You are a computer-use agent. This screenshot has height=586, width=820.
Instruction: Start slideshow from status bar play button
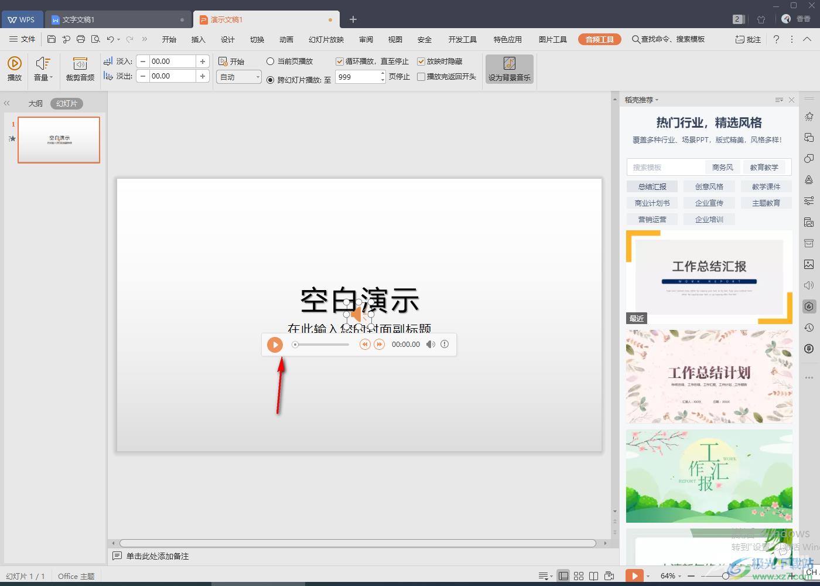[x=634, y=576]
